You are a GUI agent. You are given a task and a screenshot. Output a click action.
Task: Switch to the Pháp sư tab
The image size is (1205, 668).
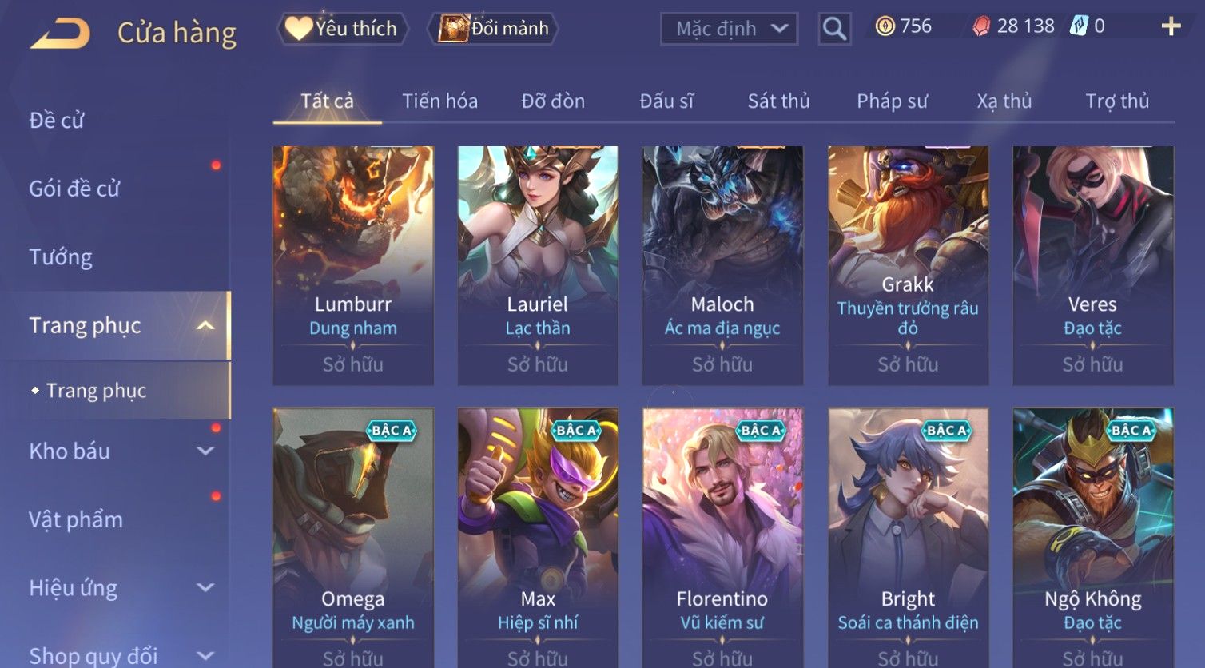point(892,101)
